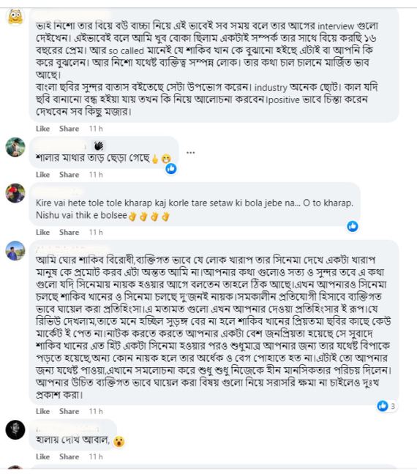Viewport: 417px width, 474px height.
Task: Open the profile picture of the second commenter
Action: (15, 147)
